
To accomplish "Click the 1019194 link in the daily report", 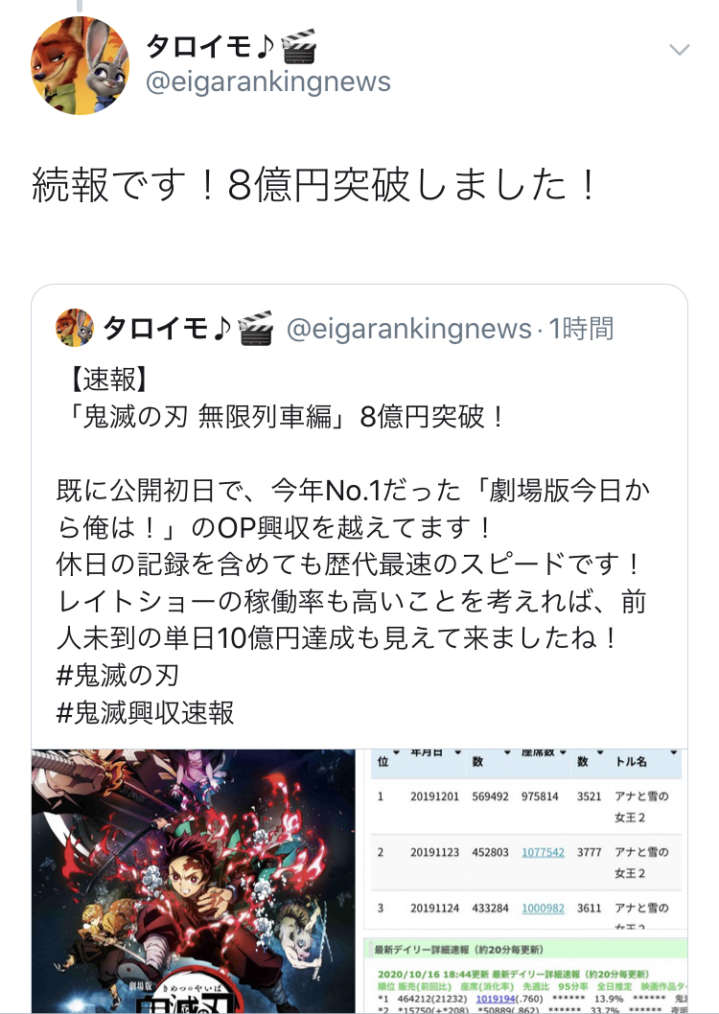I will pos(496,999).
